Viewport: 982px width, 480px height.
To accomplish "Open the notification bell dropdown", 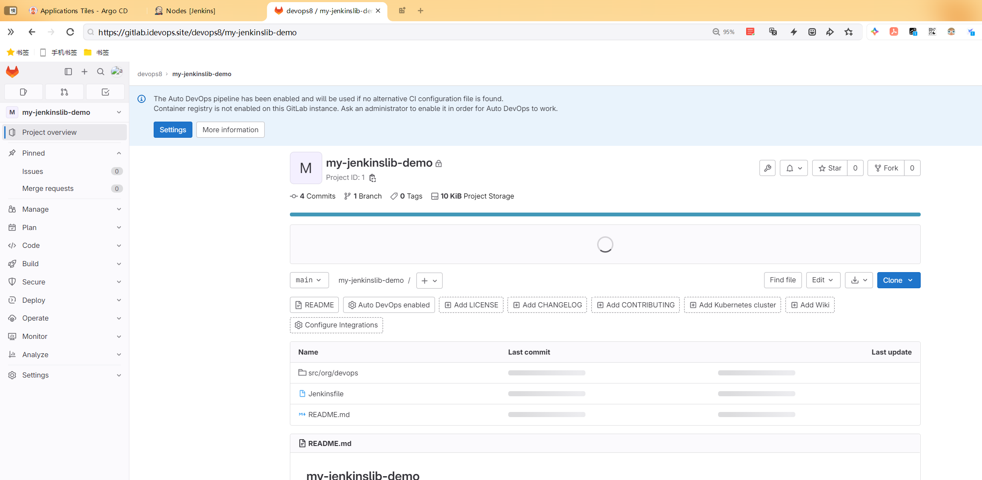I will tap(794, 168).
